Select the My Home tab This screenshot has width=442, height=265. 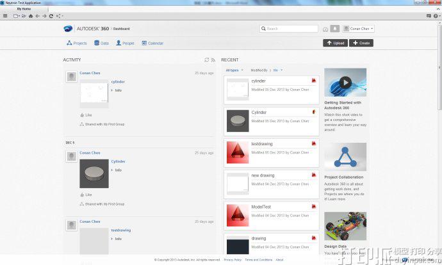24,9
